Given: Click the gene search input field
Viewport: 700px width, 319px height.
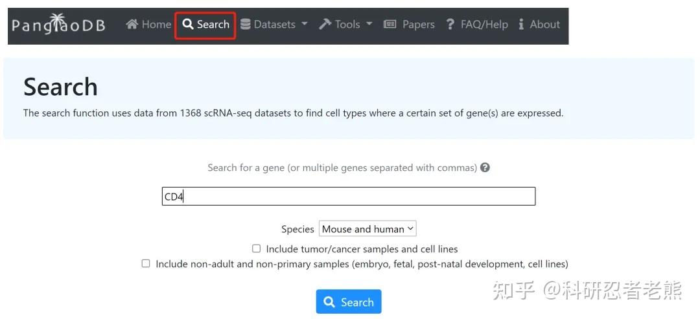Looking at the screenshot, I should [349, 197].
